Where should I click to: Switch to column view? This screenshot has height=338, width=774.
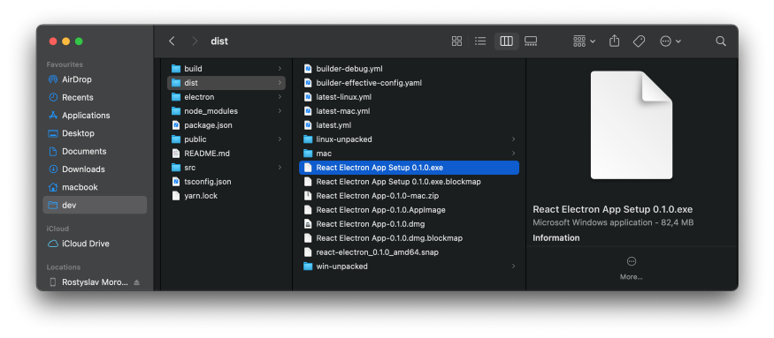click(507, 41)
